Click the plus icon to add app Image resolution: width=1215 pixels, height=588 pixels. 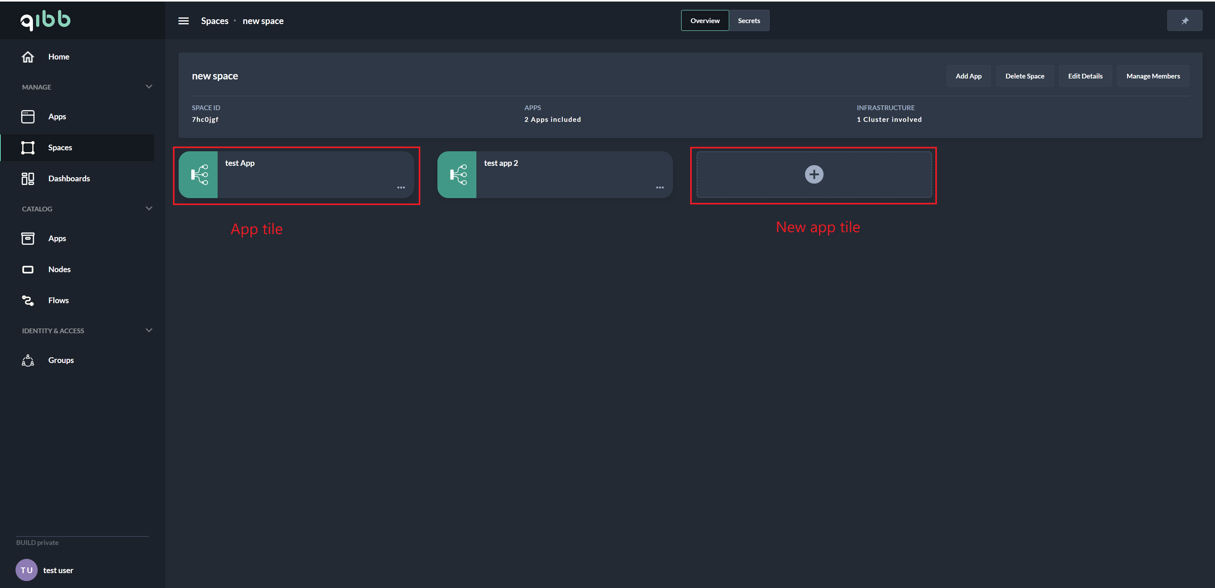[x=814, y=174]
